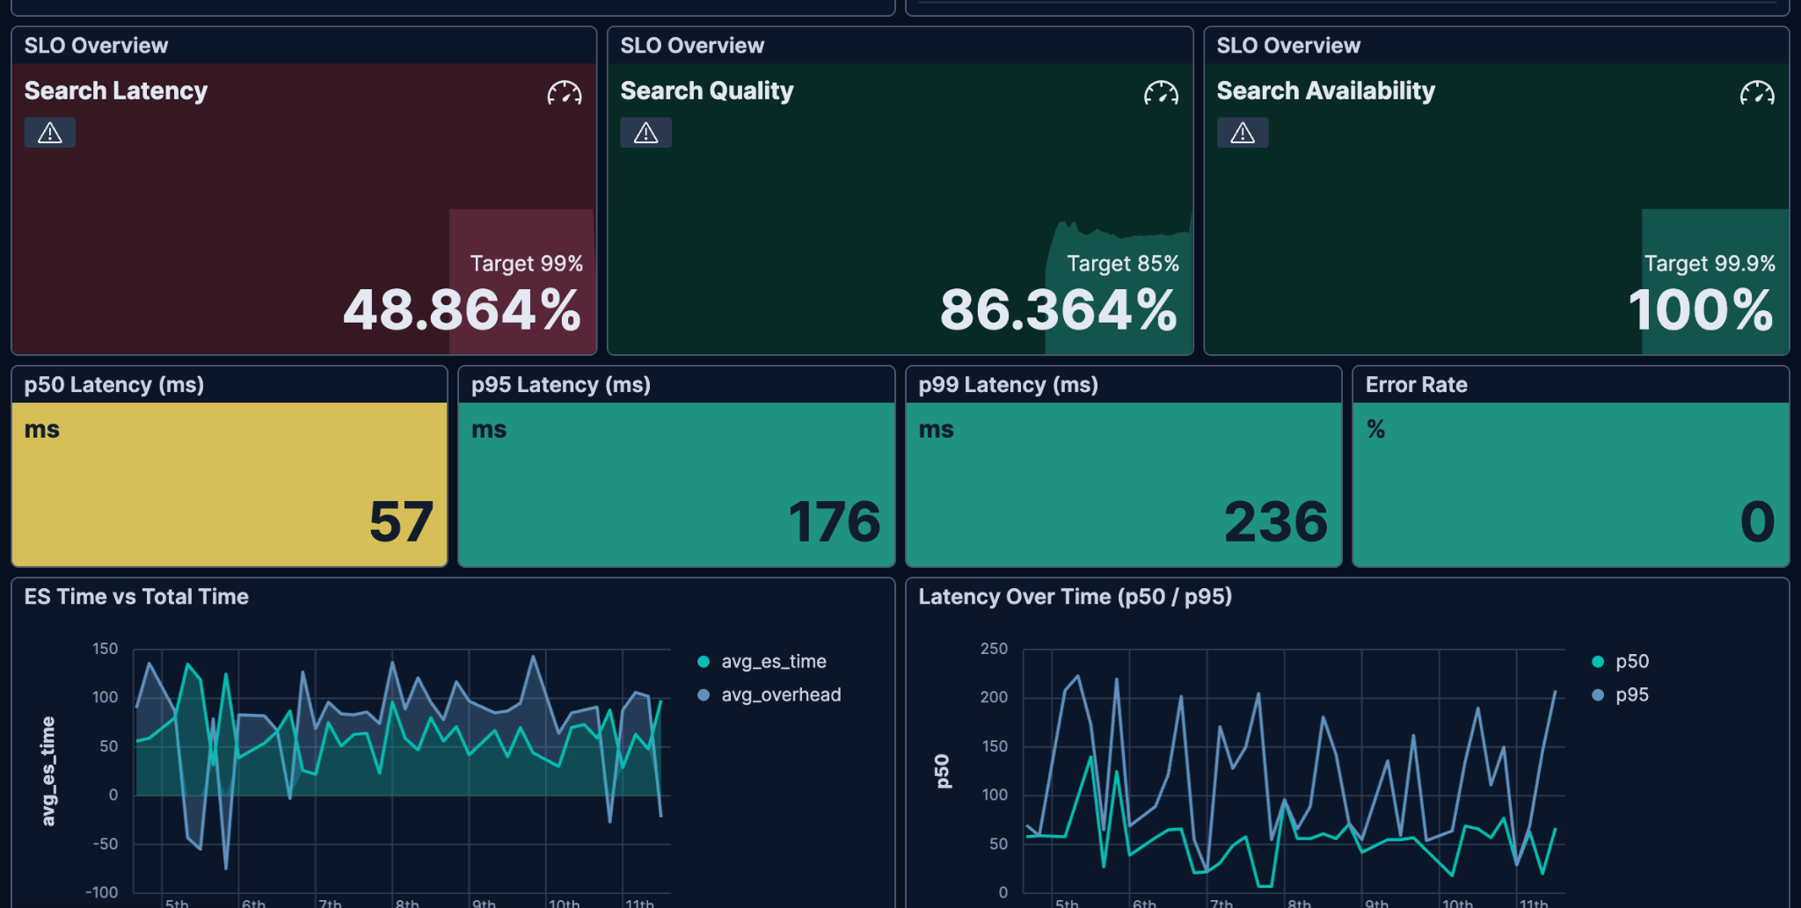
Task: Click the p95 blue legend dot
Action: (x=1598, y=695)
